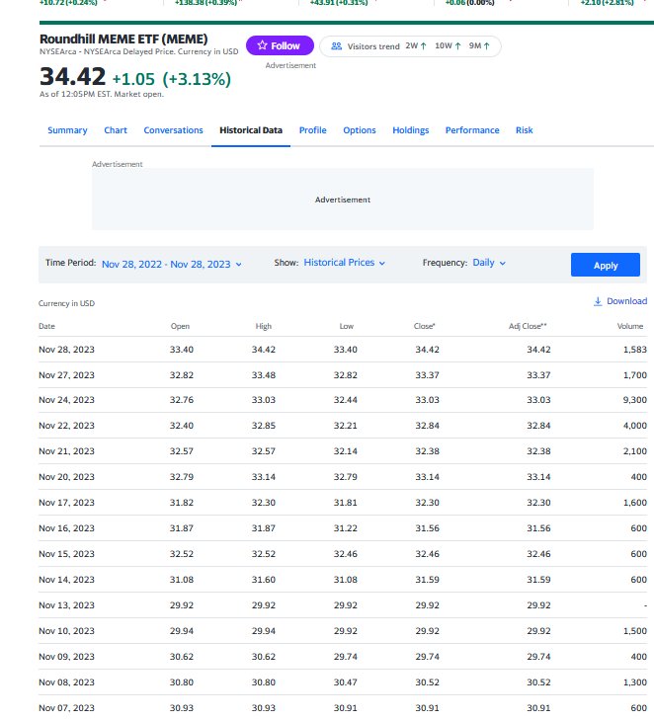This screenshot has height=720, width=654.
Task: Click the Adj Close** column header
Action: coord(528,326)
